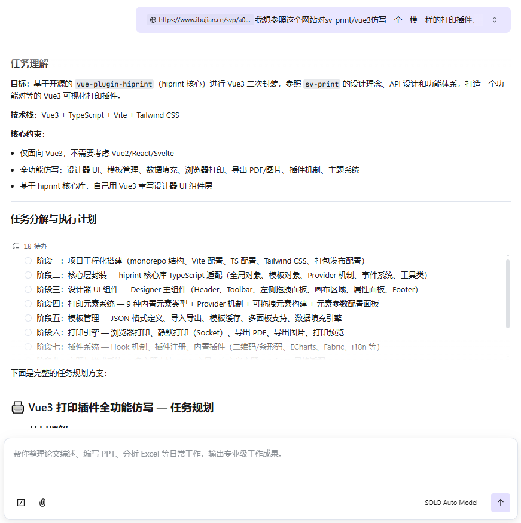Screen dimensions: 521x523
Task: Click the todo list icon beside 10 待办
Action: pos(16,246)
